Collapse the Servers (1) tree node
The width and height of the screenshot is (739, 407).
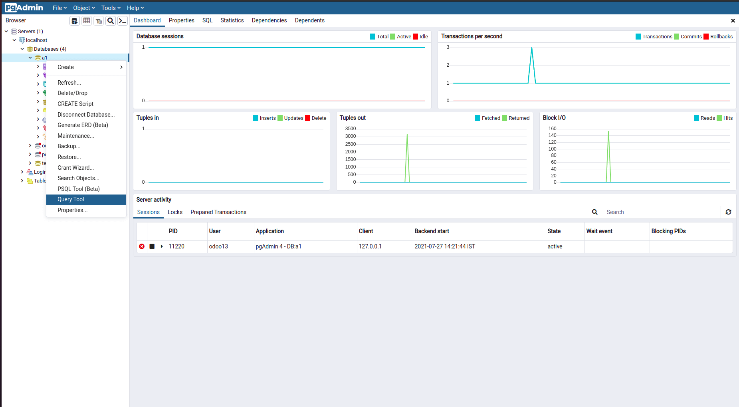pyautogui.click(x=6, y=32)
